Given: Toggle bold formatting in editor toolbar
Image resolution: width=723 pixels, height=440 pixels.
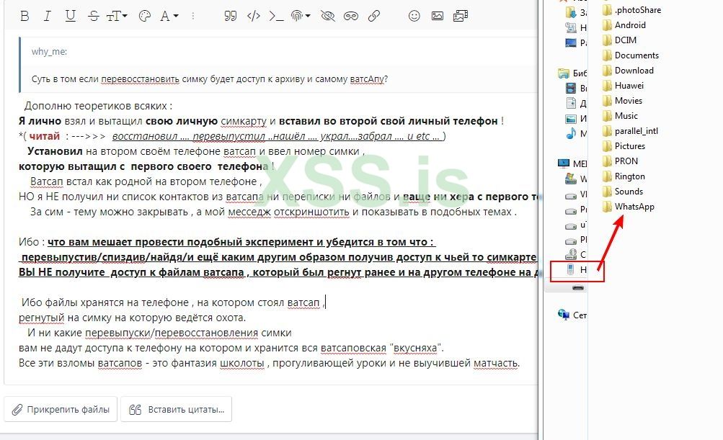Looking at the screenshot, I should click(25, 16).
